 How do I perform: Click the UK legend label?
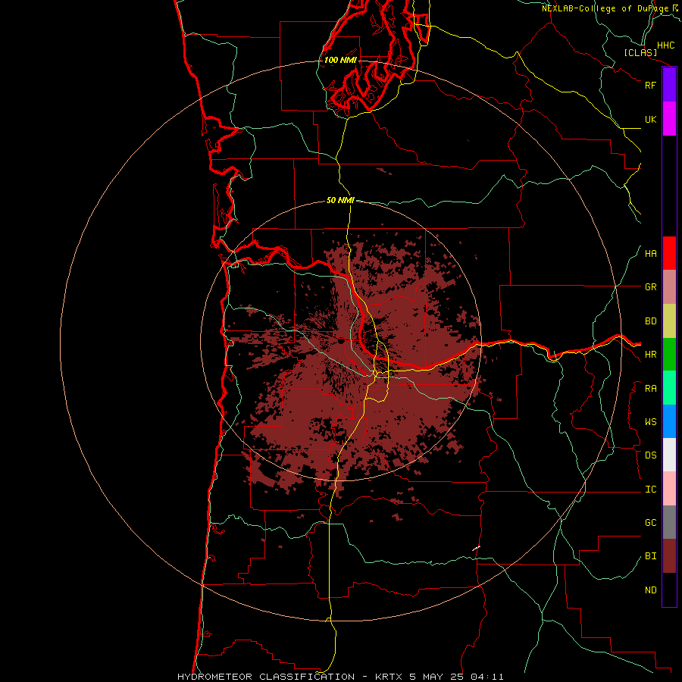pyautogui.click(x=650, y=119)
